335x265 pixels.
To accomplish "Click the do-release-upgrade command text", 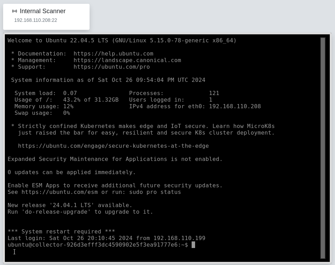I will tap(57, 212).
